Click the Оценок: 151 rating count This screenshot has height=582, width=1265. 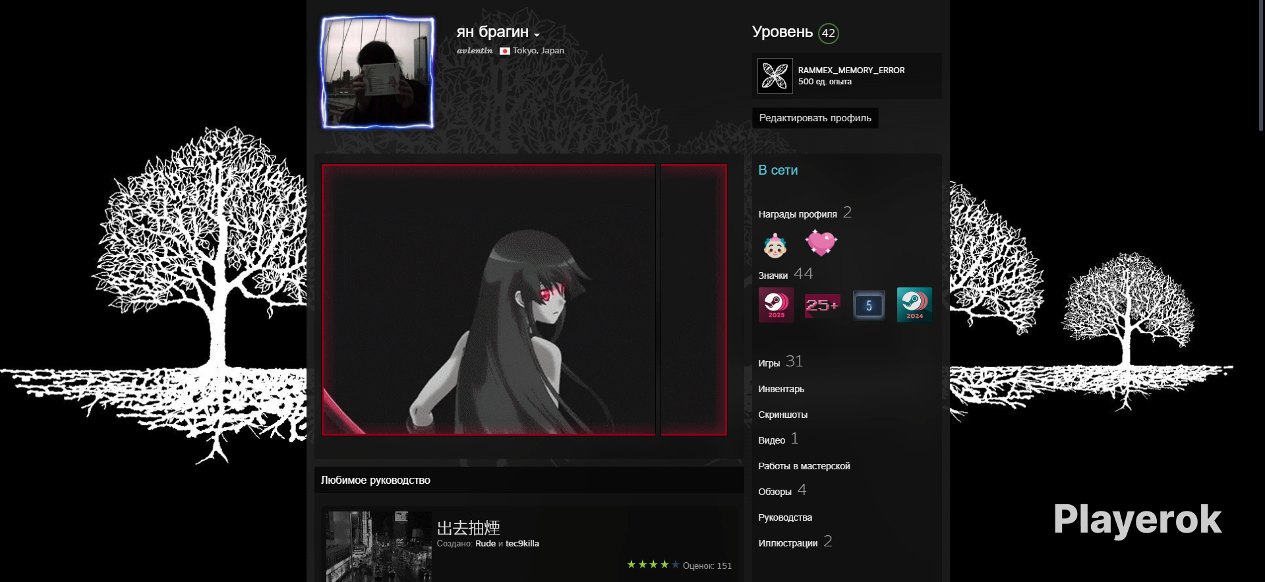click(707, 566)
